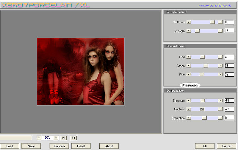Click Softness left arrow to decrease

[188, 22]
